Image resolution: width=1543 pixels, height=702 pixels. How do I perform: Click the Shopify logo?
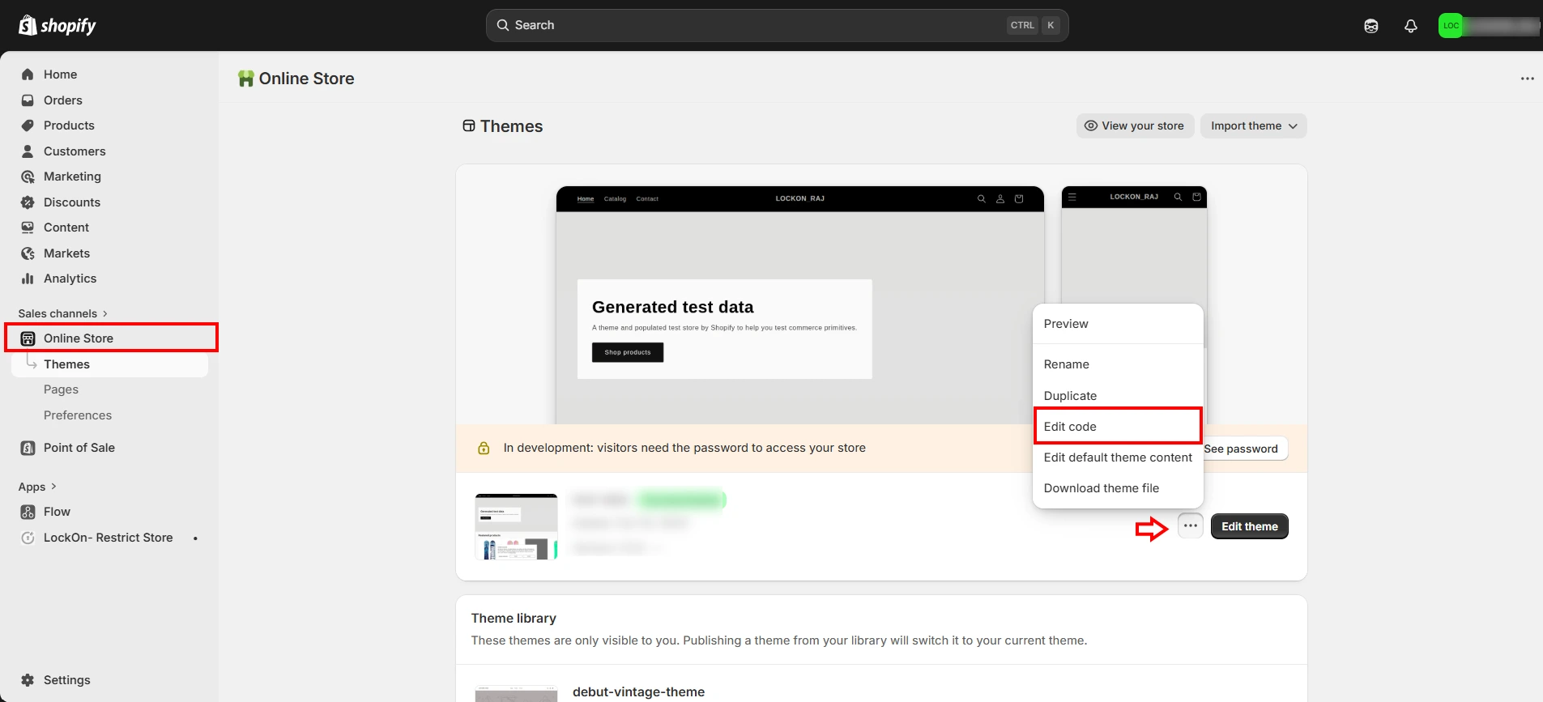(57, 25)
